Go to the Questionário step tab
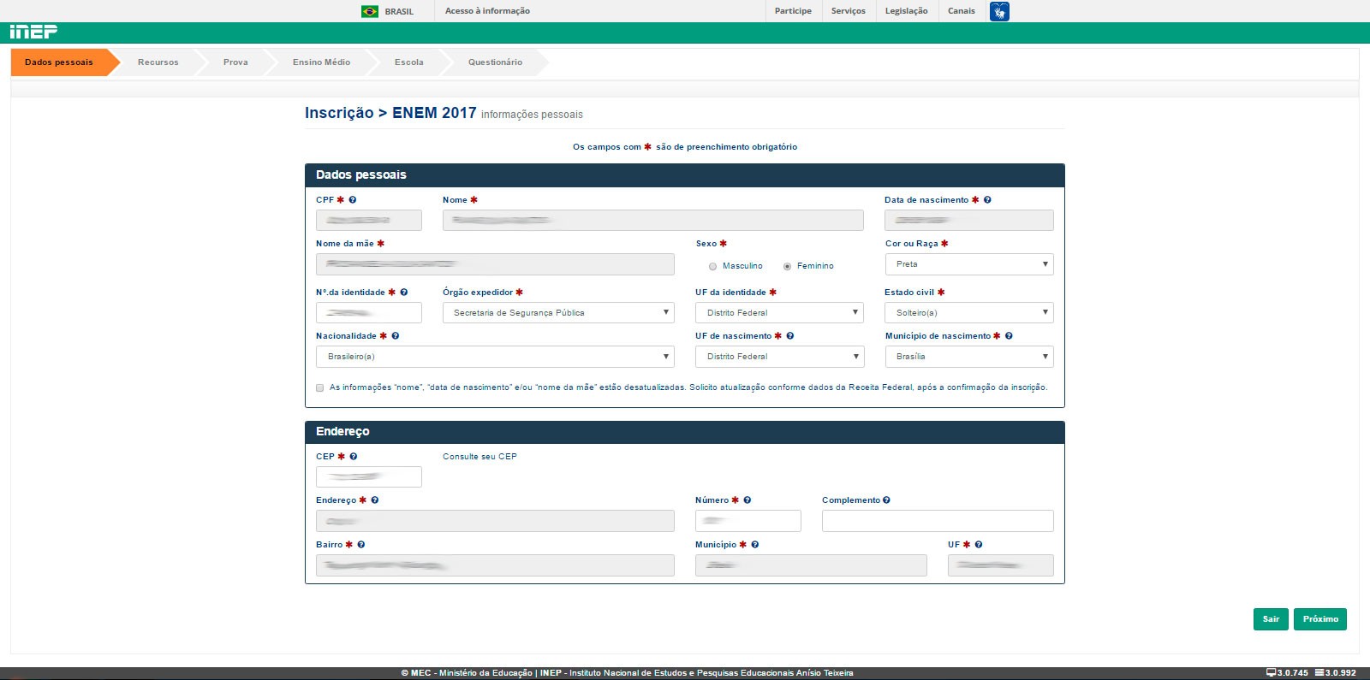The image size is (1370, 680). (495, 62)
